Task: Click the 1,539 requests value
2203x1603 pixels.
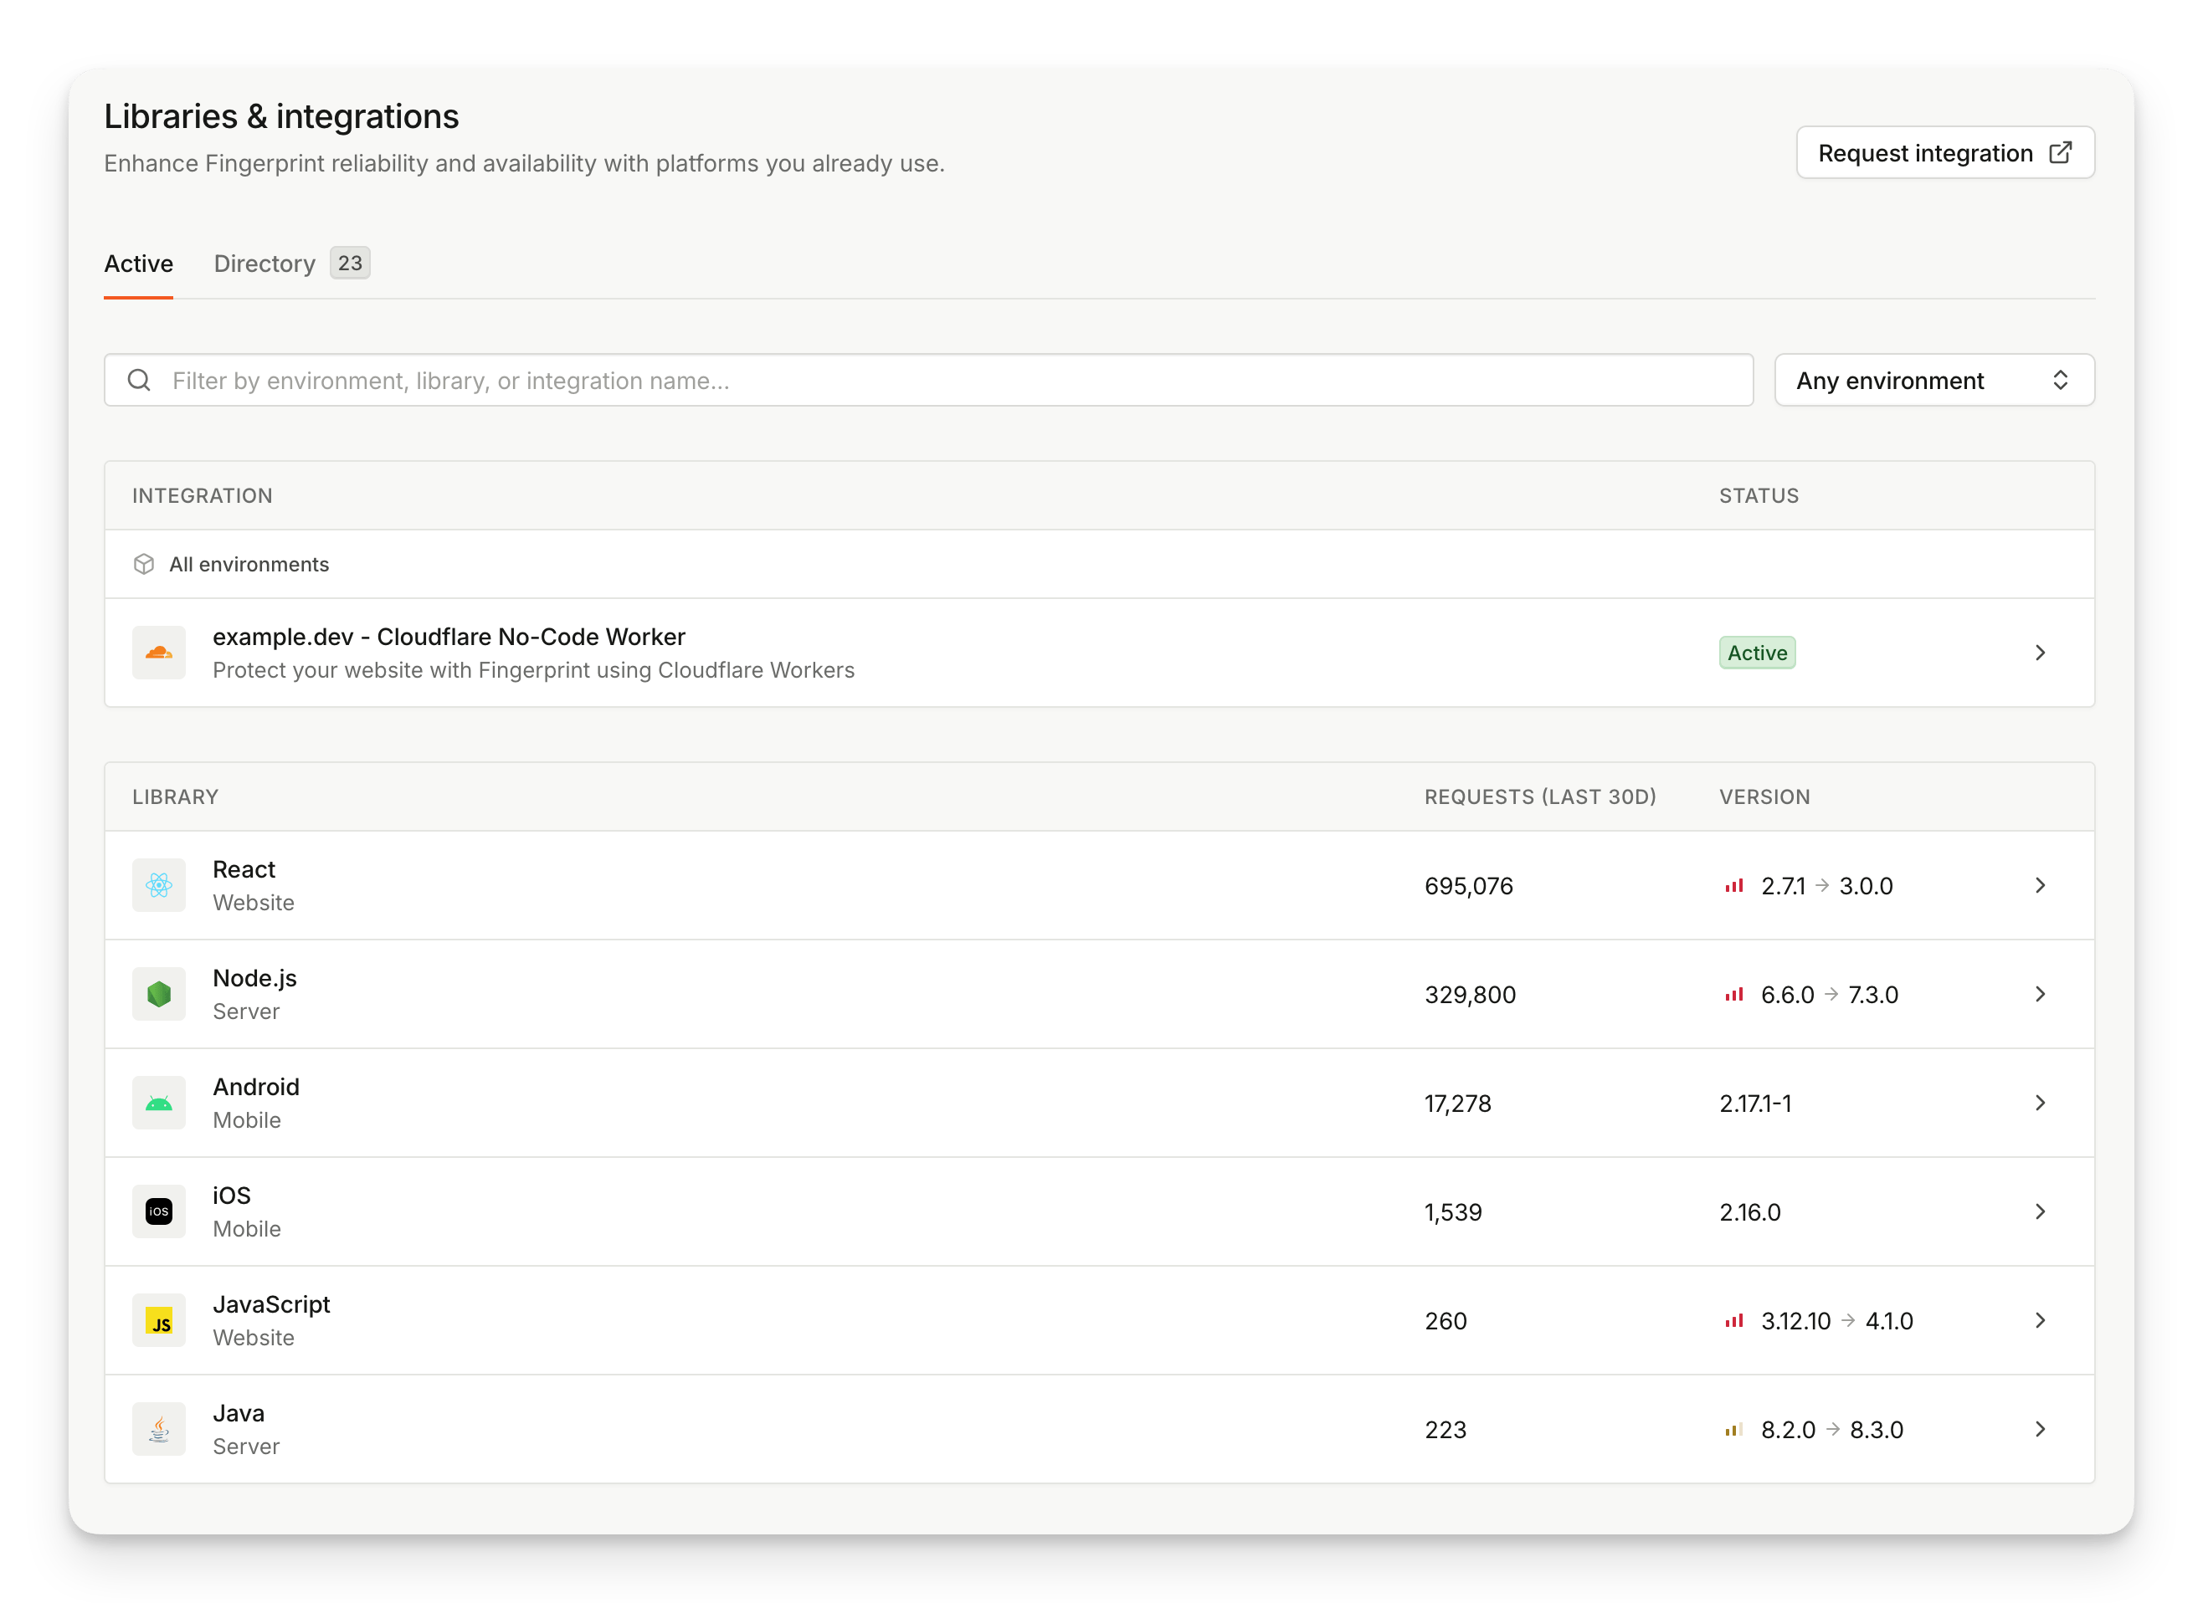Action: 1453,1212
